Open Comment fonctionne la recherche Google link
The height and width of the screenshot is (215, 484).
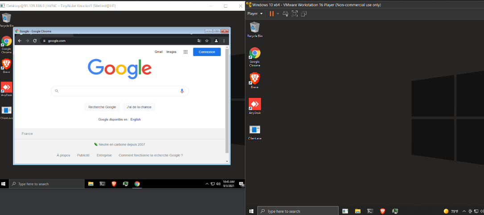(x=151, y=155)
